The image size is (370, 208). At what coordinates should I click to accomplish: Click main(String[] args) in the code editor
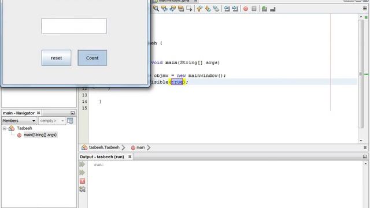(193, 62)
